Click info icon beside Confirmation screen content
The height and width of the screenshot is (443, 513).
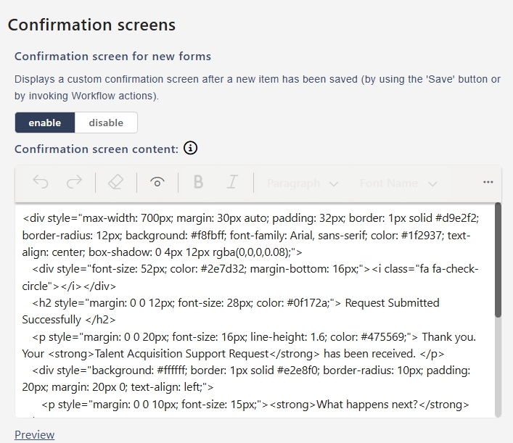point(190,149)
